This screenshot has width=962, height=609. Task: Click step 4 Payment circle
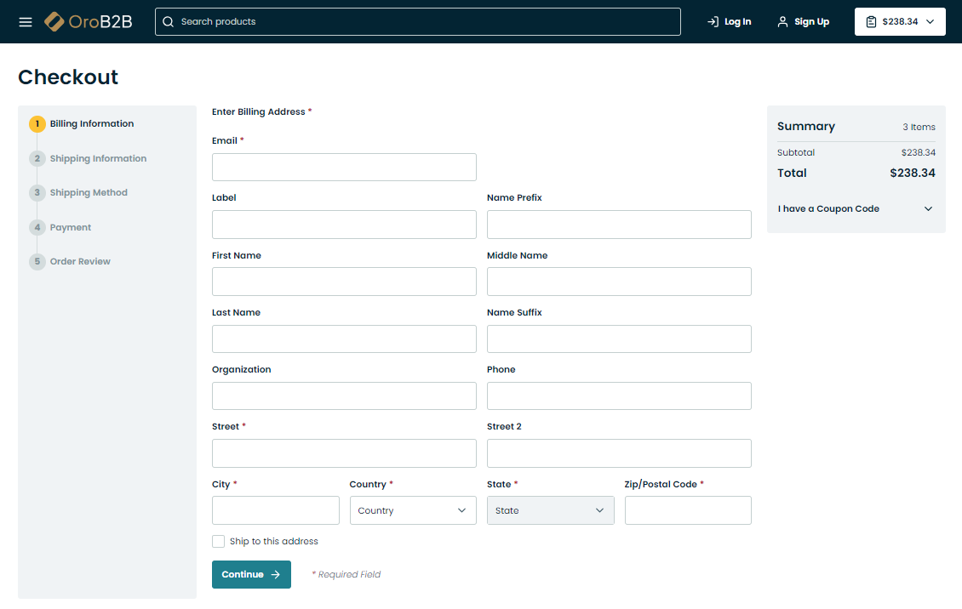point(37,228)
